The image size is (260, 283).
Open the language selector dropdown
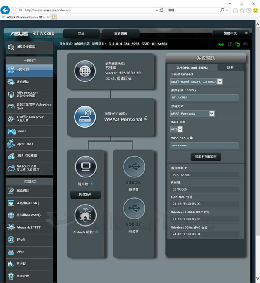click(x=231, y=34)
